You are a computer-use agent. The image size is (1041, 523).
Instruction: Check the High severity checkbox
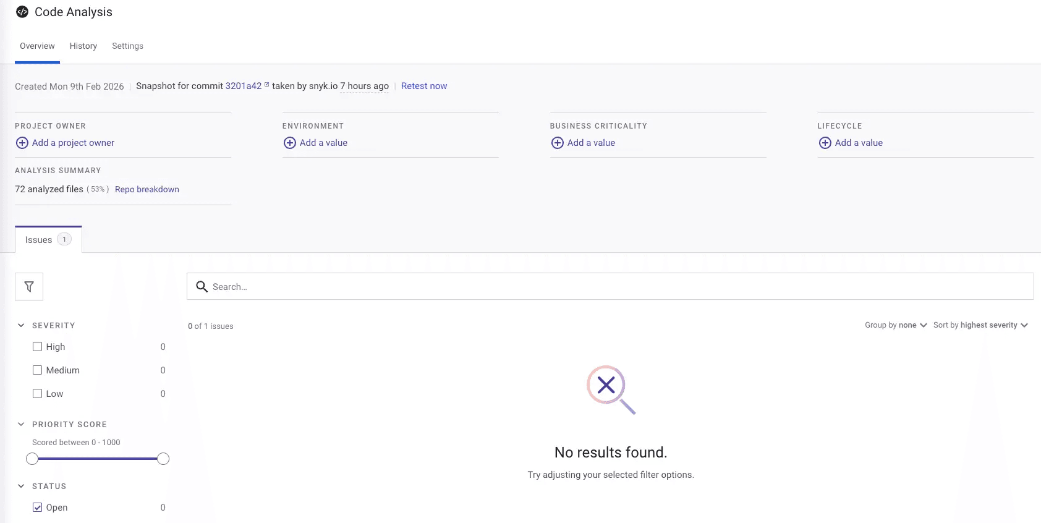(38, 347)
